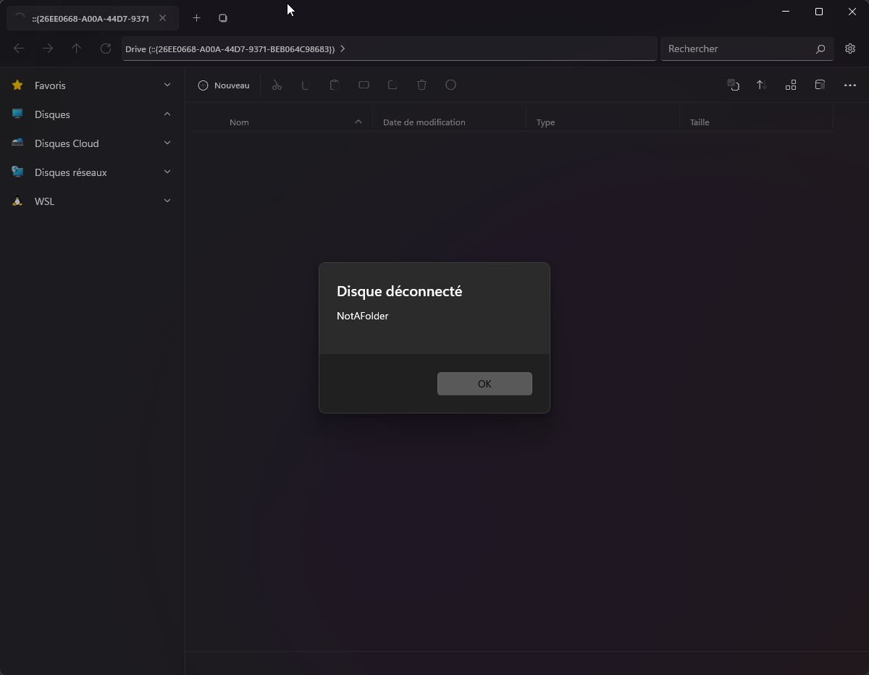Open the selection options icon

[x=733, y=85]
